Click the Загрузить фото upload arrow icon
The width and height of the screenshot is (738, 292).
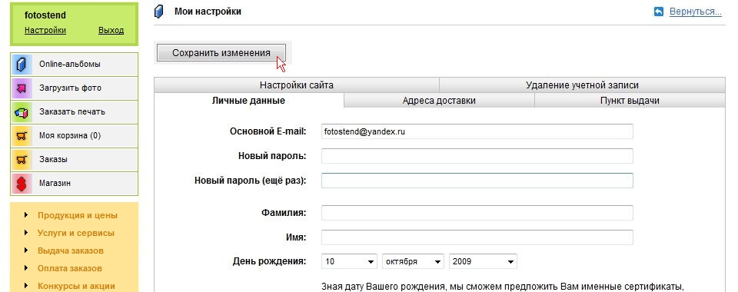[22, 88]
